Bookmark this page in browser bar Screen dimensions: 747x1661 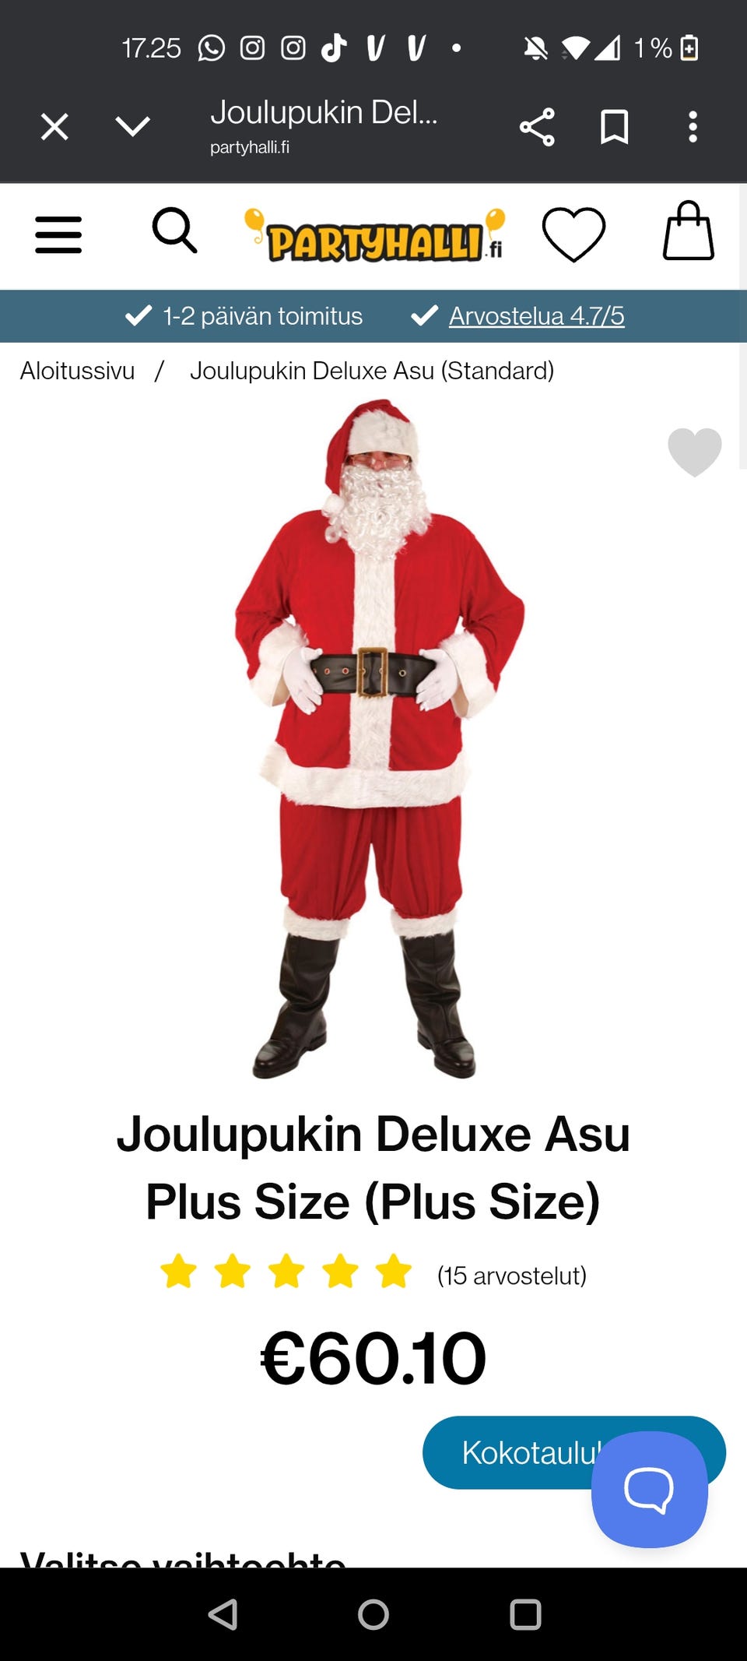click(x=615, y=127)
